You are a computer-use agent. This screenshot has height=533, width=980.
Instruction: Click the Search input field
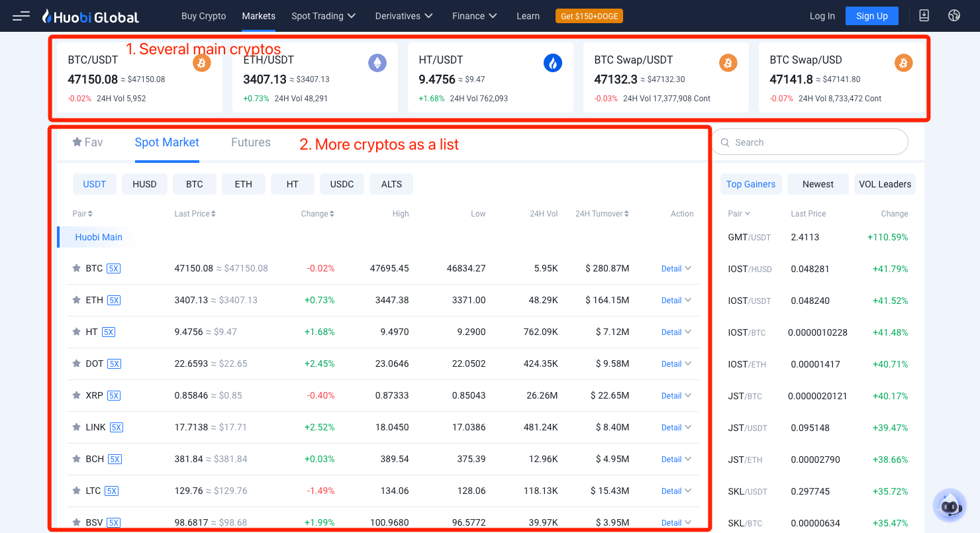click(x=814, y=142)
